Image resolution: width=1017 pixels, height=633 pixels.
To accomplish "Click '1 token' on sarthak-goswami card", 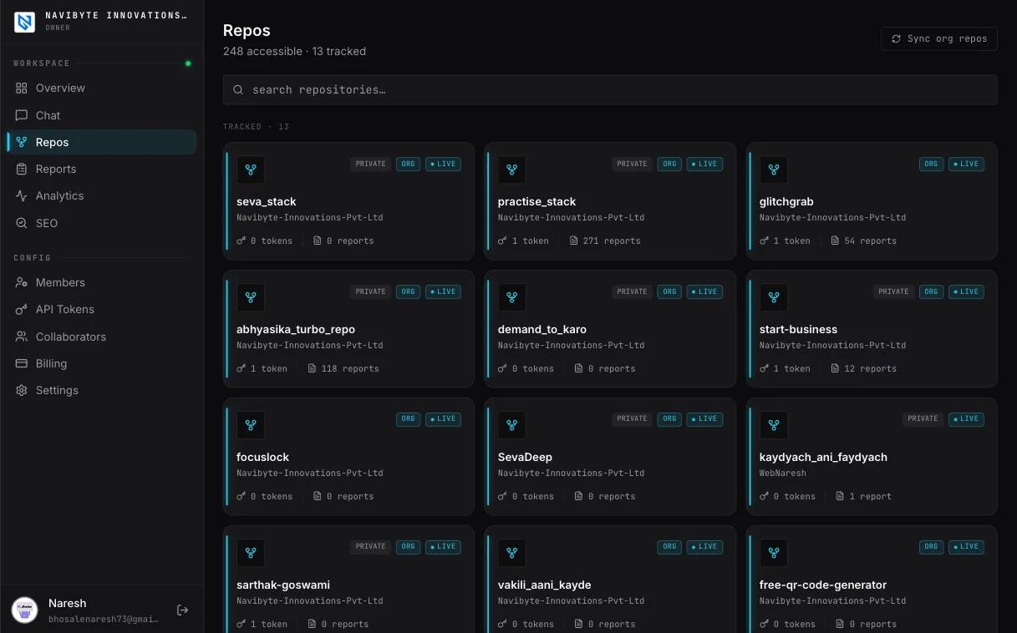I will 262,624.
